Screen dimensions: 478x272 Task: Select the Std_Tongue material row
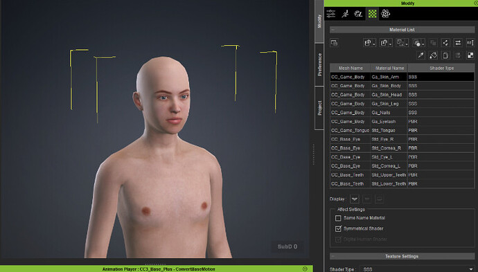[402, 130]
